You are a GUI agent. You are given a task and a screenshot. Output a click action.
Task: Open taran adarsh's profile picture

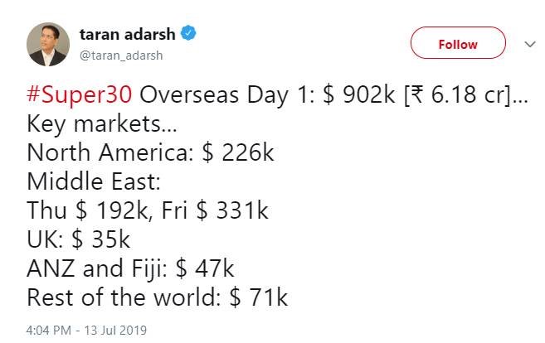click(48, 45)
